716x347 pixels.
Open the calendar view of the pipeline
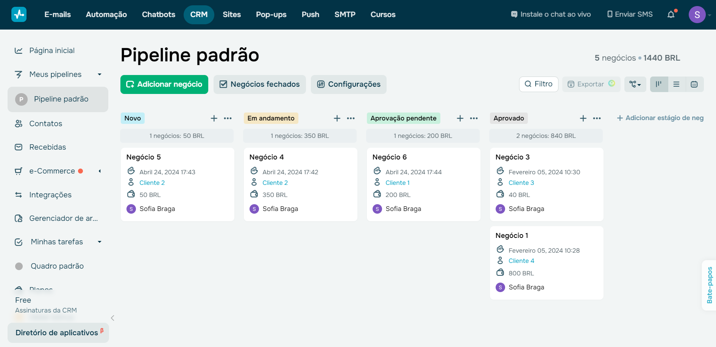point(694,84)
